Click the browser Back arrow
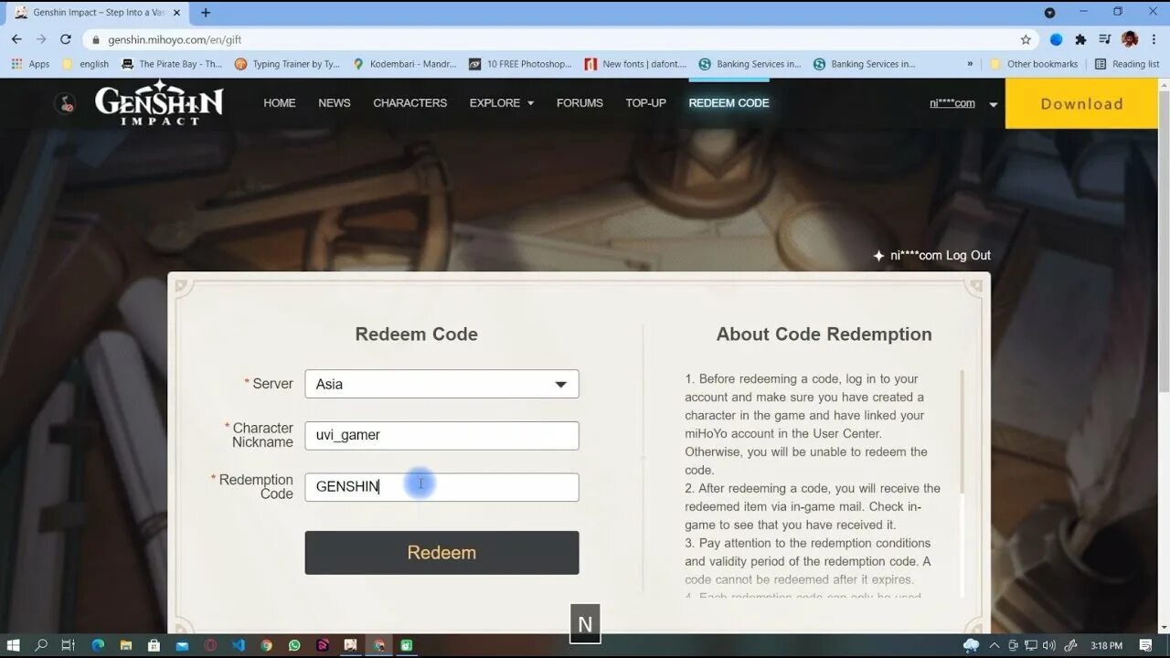Image resolution: width=1170 pixels, height=658 pixels. pos(16,39)
